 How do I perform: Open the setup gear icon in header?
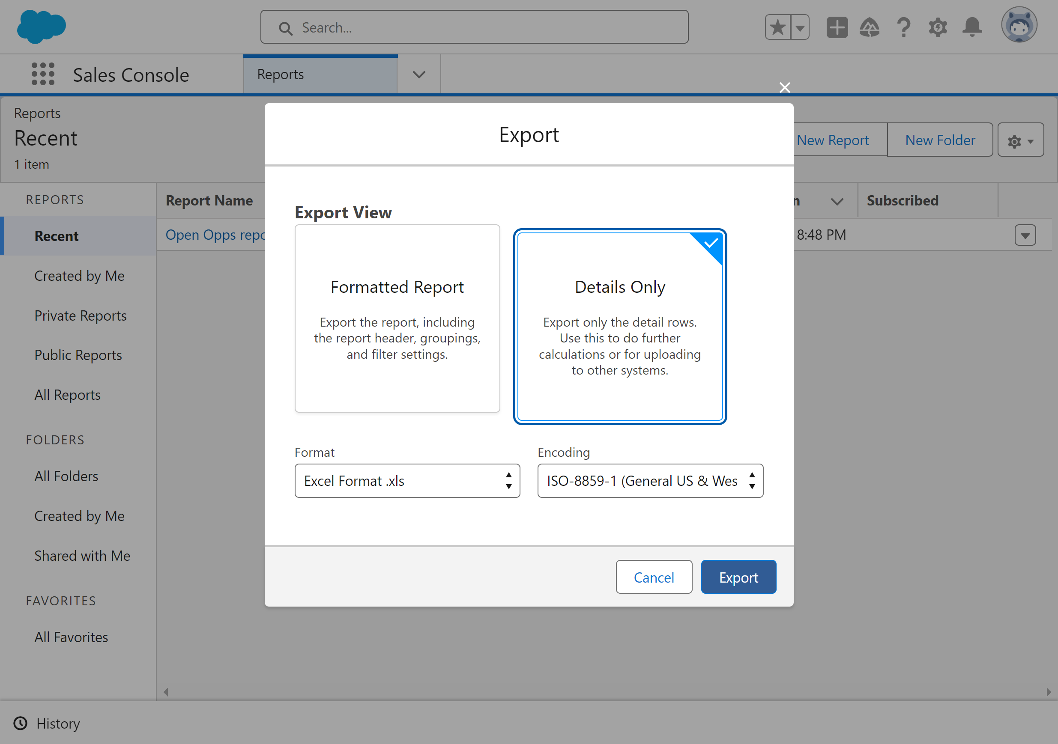tap(938, 28)
